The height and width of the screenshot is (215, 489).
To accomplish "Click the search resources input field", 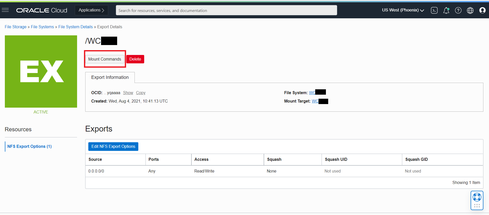I will coord(226,10).
